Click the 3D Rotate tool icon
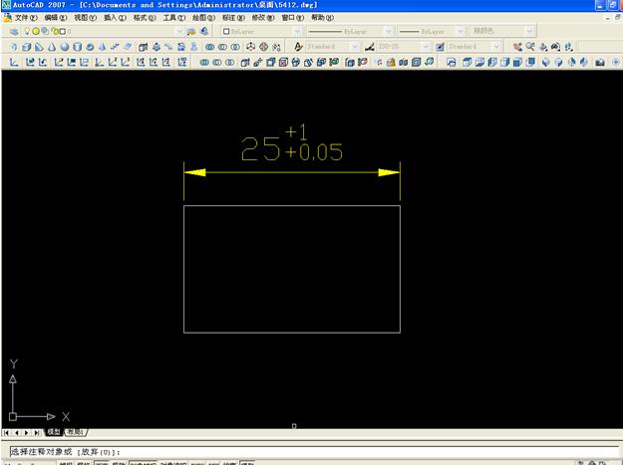 263,47
